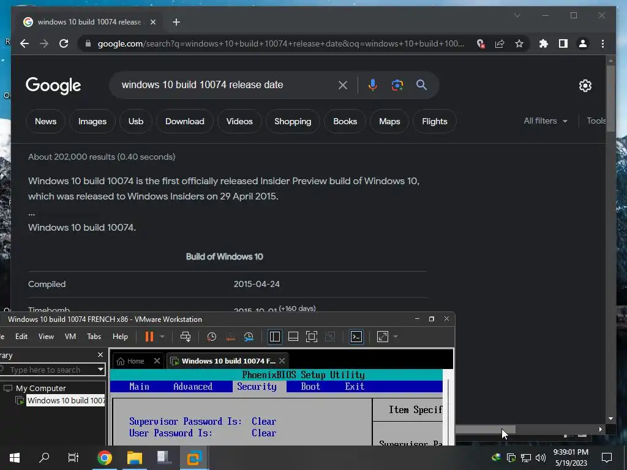Select the Main tab in PhoenixBIOS
The width and height of the screenshot is (627, 470).
[139, 387]
